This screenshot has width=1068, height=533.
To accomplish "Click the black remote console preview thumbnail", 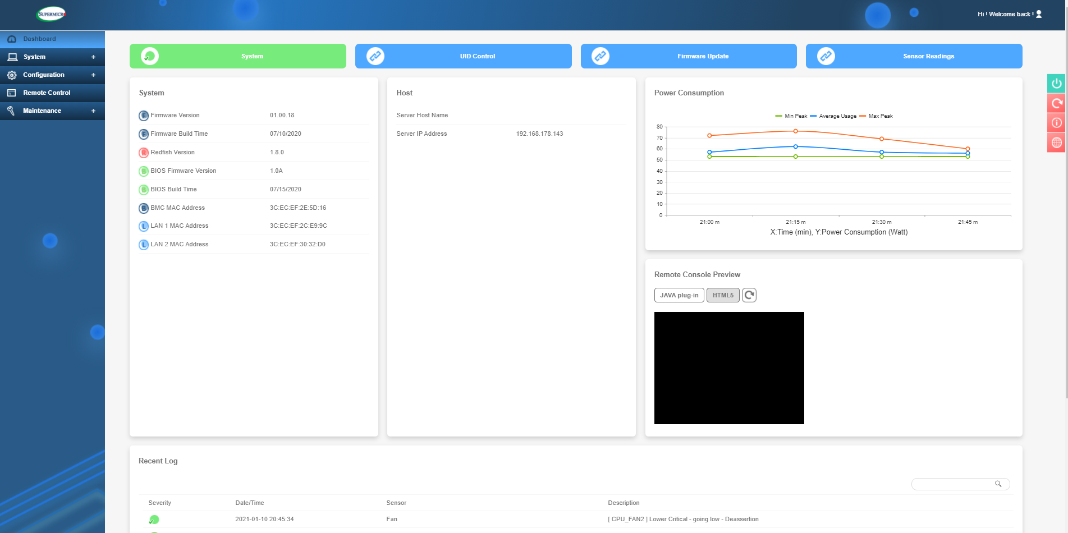I will point(729,368).
